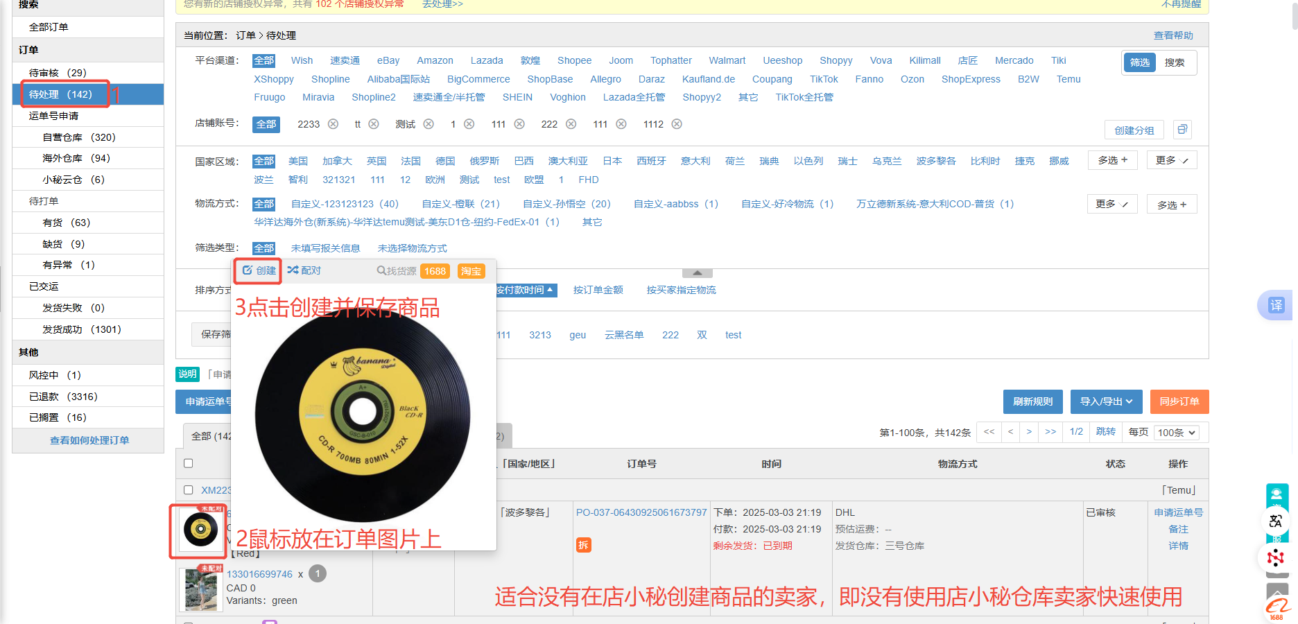This screenshot has height=624, width=1298.
Task: Jump to last page of orders
Action: pyautogui.click(x=1050, y=432)
